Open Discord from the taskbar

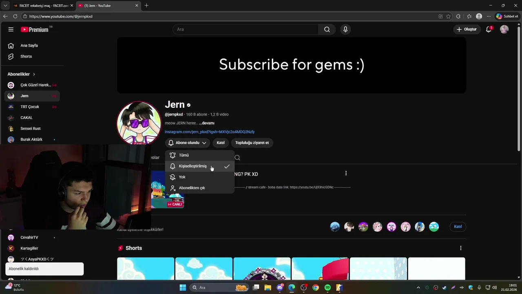point(280,287)
